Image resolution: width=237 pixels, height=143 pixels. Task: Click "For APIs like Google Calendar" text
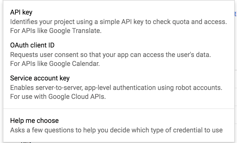tap(55, 64)
